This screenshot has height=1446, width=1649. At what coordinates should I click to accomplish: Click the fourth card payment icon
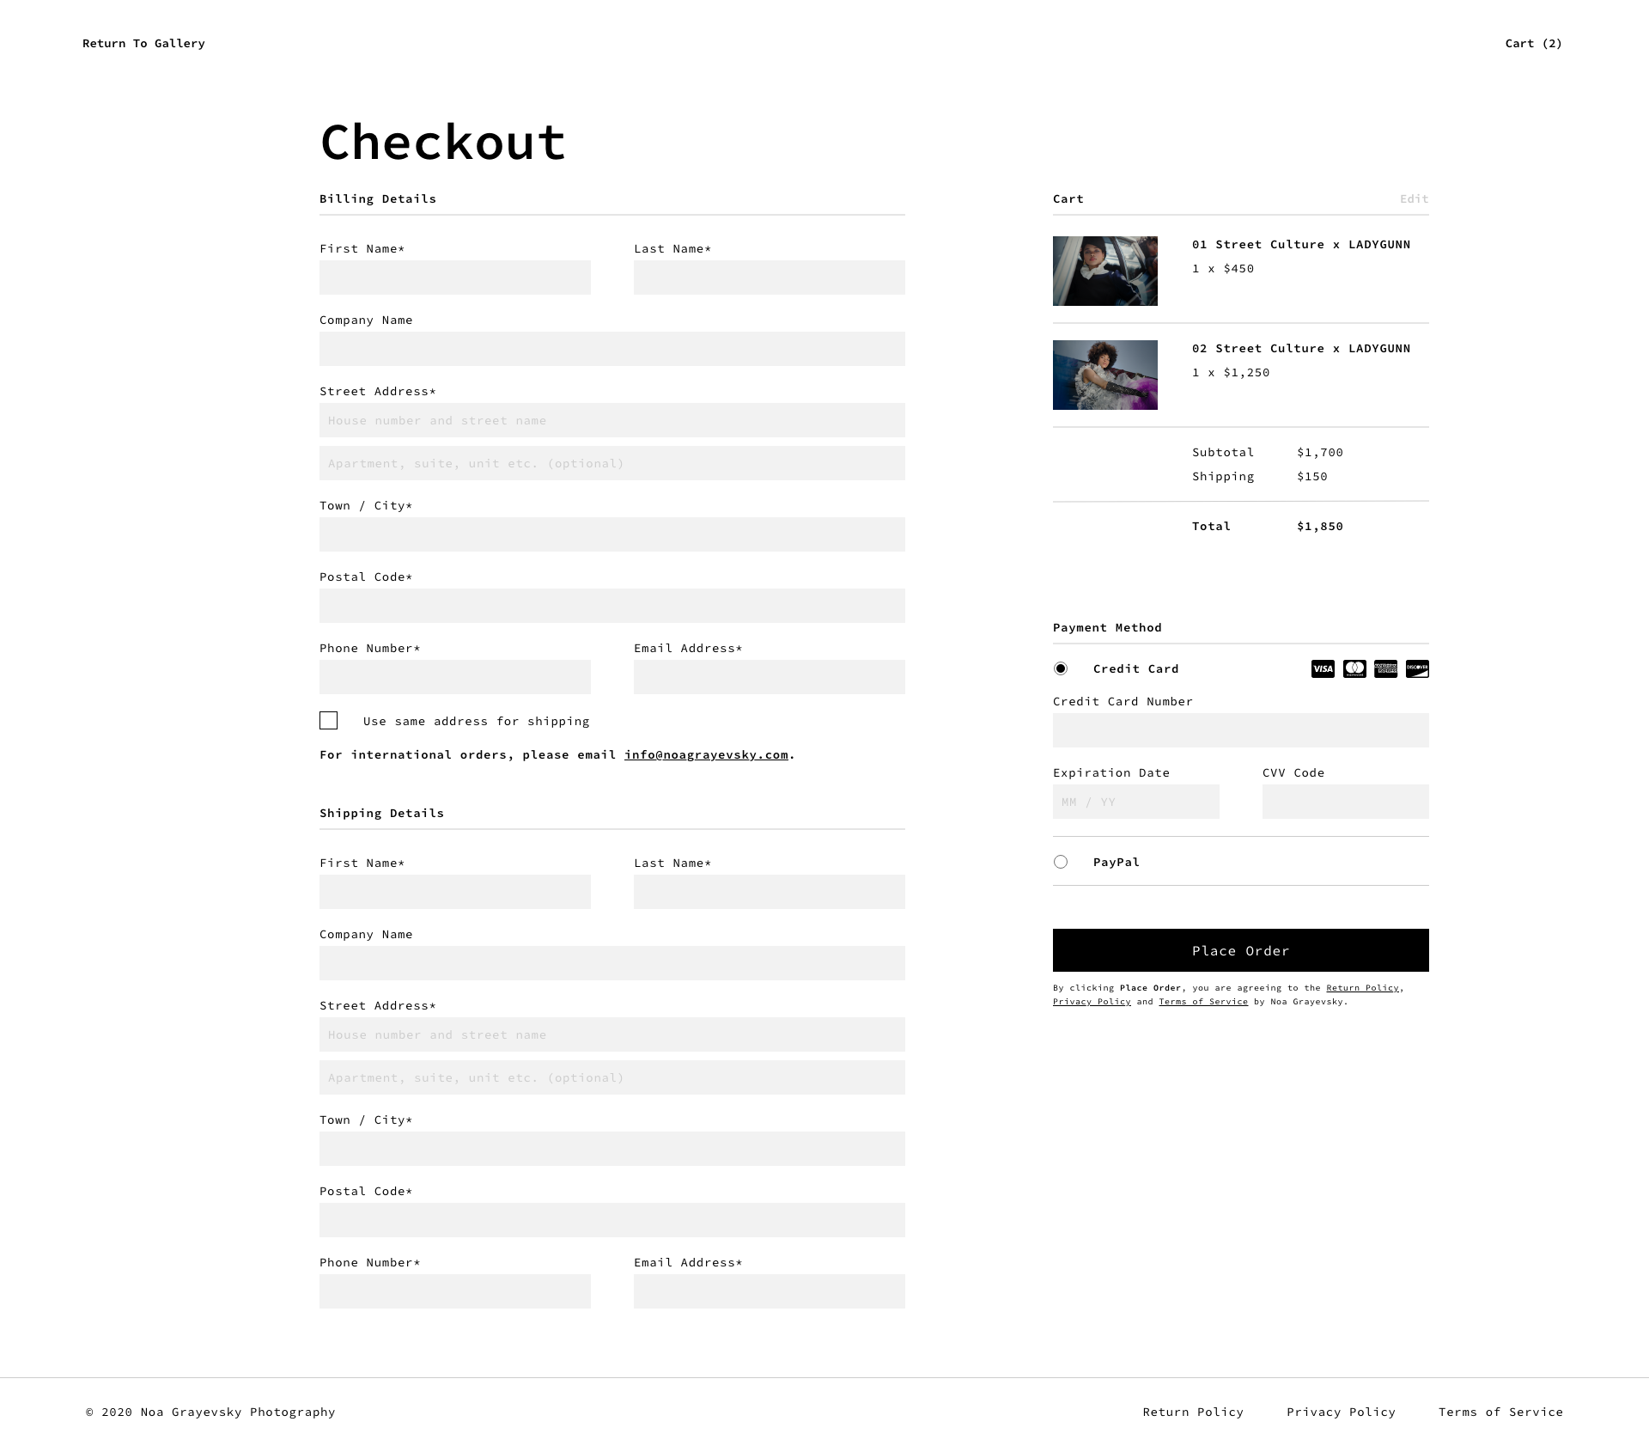[x=1415, y=669]
